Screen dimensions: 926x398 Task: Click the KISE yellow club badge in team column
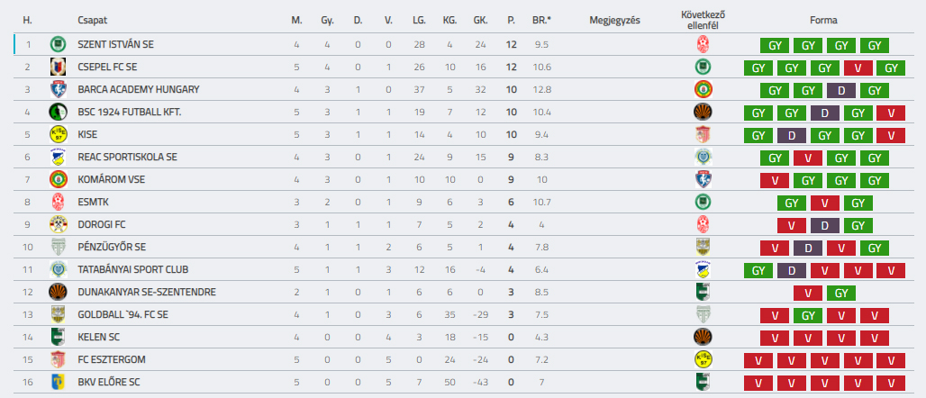pyautogui.click(x=58, y=135)
